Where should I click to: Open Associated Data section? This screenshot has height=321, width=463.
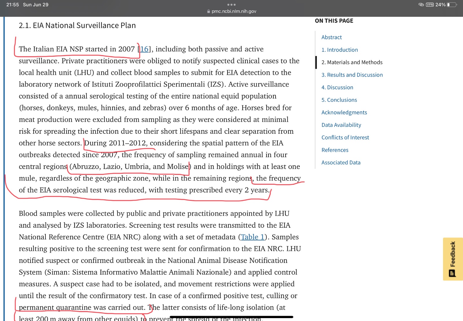point(341,162)
